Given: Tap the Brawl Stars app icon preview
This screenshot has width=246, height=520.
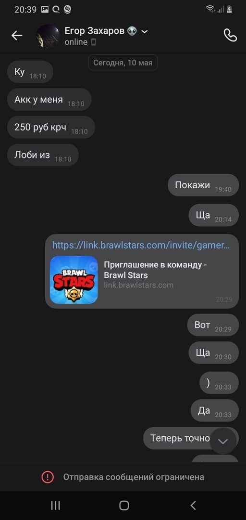Looking at the screenshot, I should (74, 280).
